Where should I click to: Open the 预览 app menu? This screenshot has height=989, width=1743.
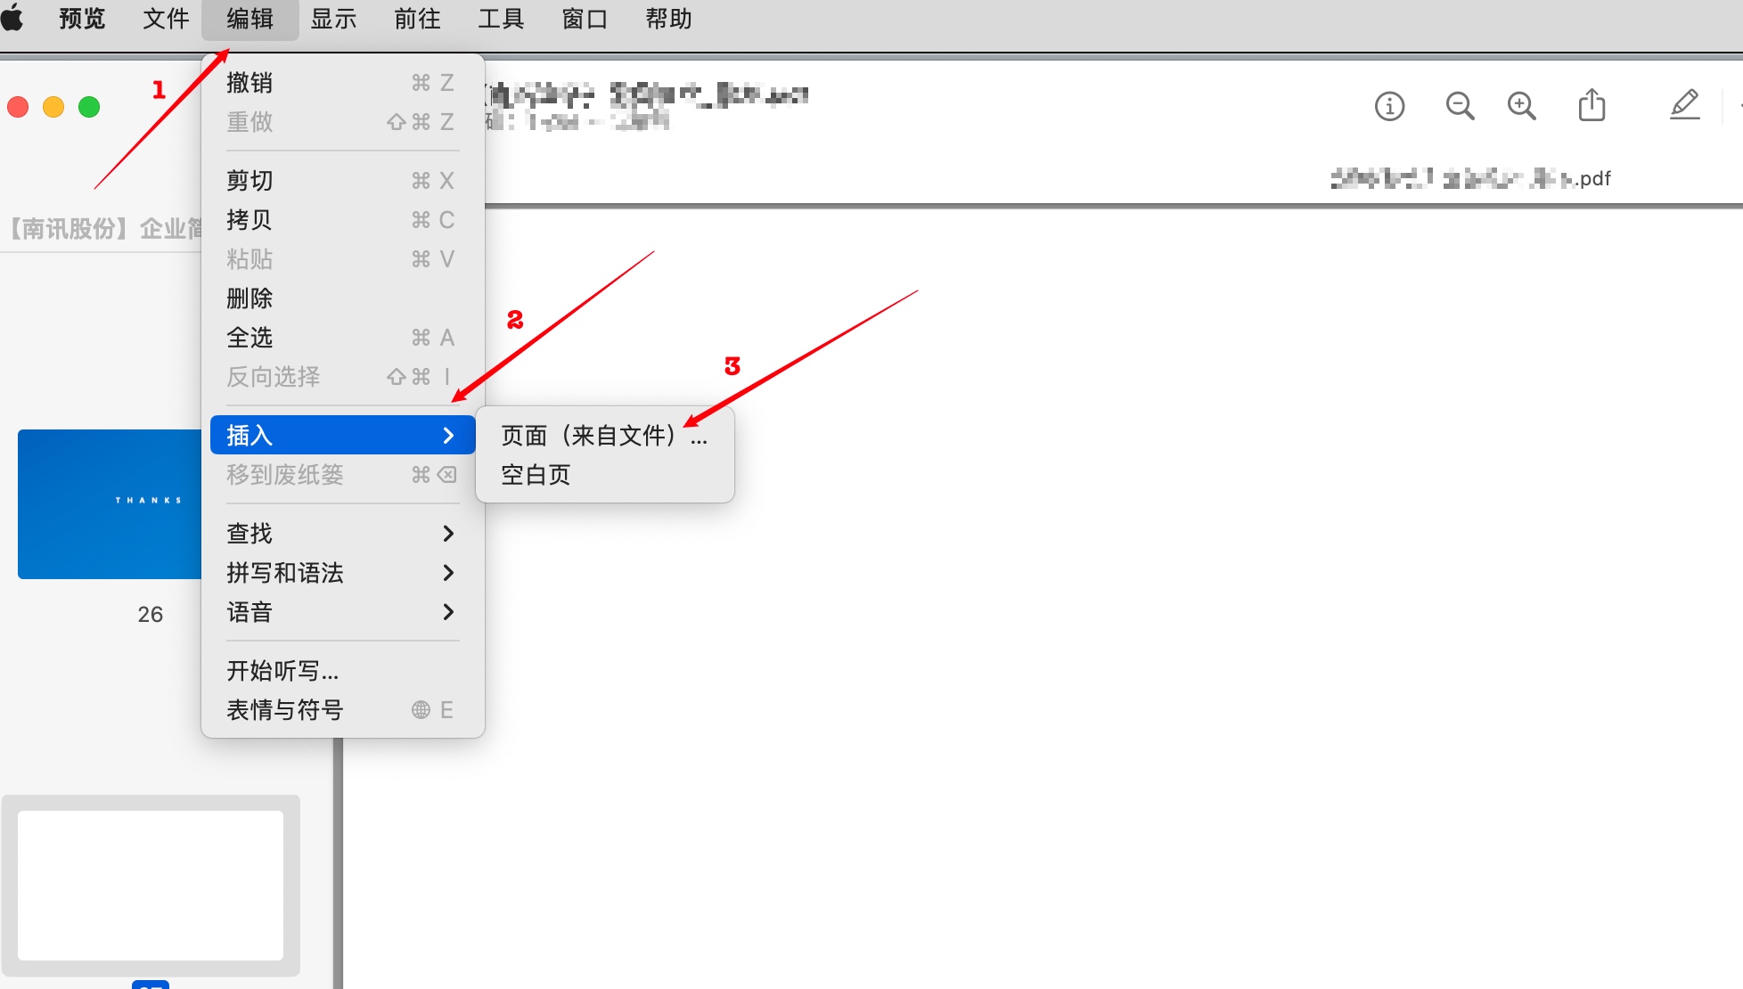point(82,19)
